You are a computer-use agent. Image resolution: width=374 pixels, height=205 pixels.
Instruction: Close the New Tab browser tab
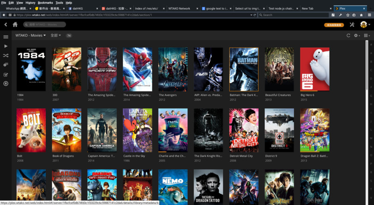pyautogui.click(x=331, y=8)
